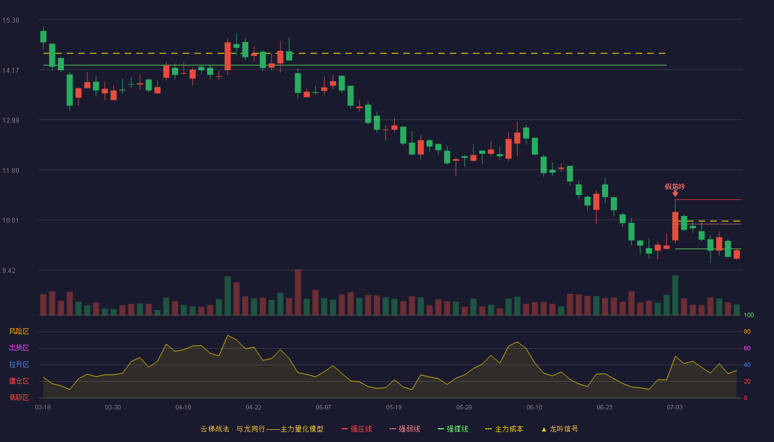This screenshot has width=774, height=442.
Task: Click the 04-10 date label
Action: (x=183, y=407)
